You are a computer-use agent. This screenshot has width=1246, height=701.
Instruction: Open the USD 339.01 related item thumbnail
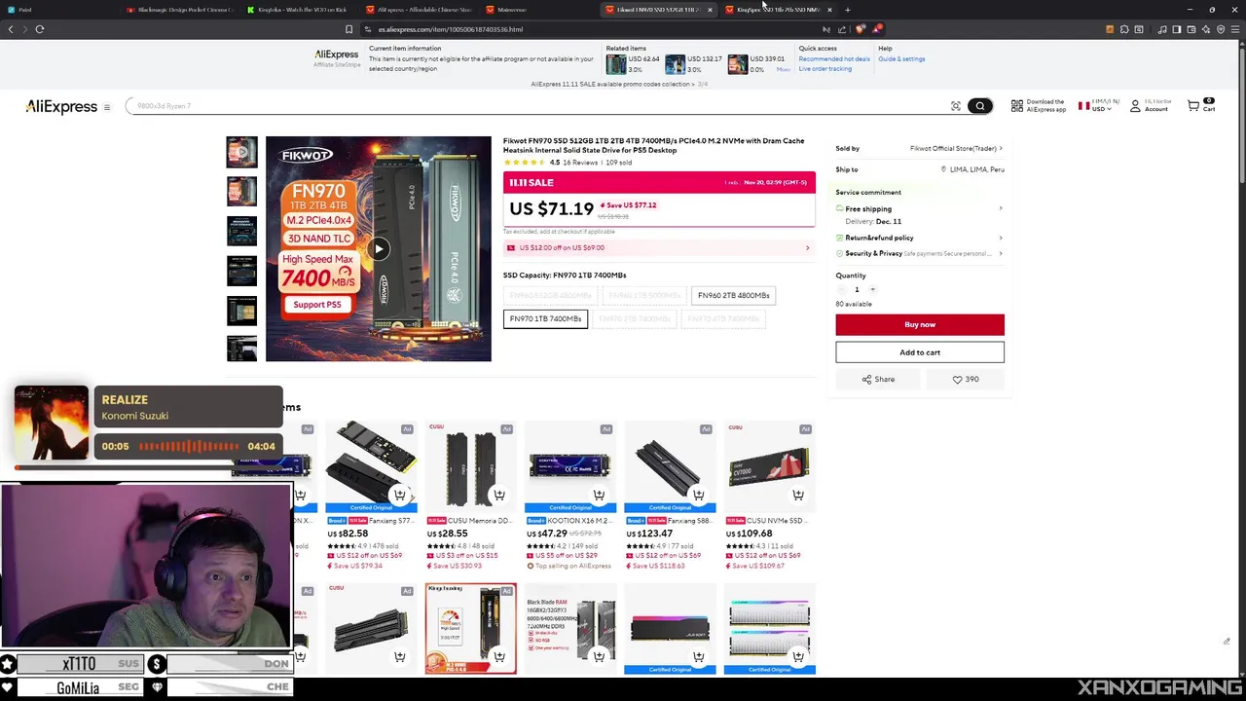click(x=738, y=64)
